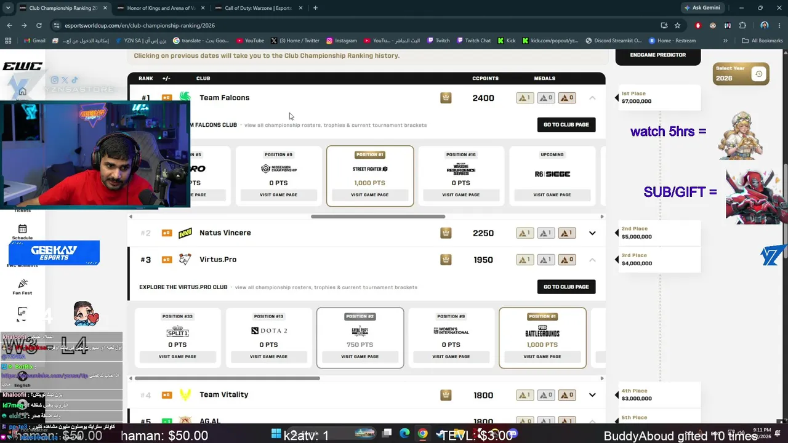Open the Chrome apps grid icon
Screen dimensions: 788x443
point(8,41)
